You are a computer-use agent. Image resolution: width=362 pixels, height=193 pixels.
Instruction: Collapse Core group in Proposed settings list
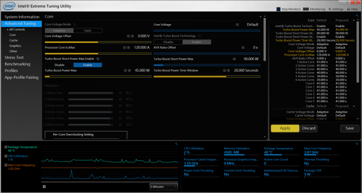coord(354,20)
